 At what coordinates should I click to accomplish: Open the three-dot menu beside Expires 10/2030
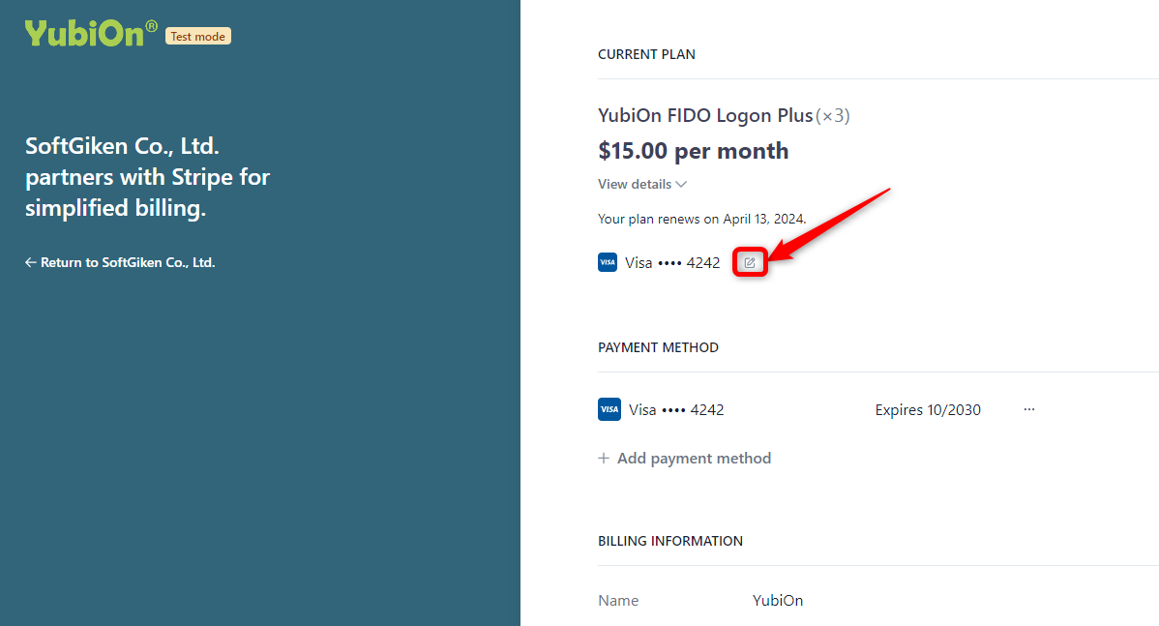(1029, 409)
